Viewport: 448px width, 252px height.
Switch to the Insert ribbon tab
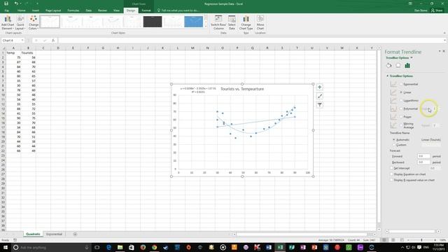36,10
